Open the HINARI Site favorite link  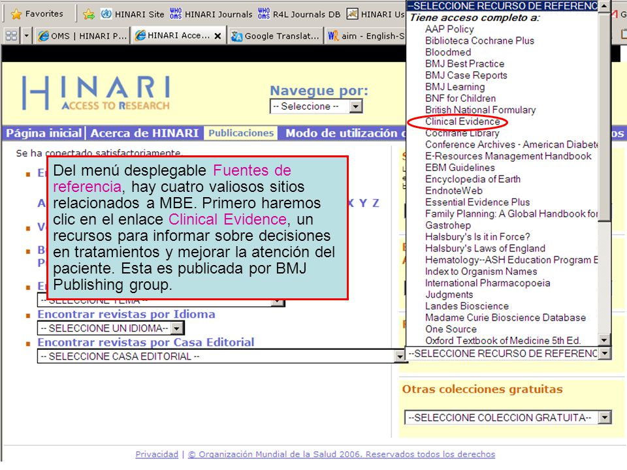point(133,14)
